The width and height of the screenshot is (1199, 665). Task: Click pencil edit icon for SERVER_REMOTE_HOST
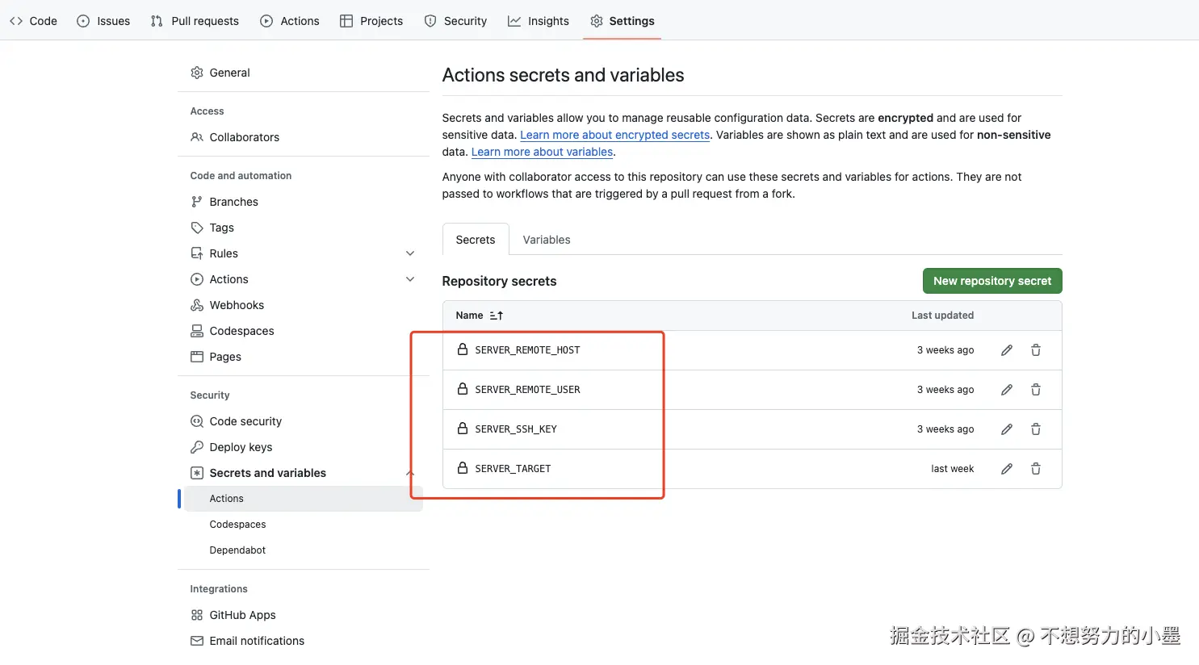point(1006,350)
